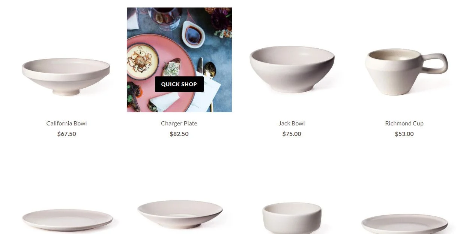Select the $67.50 price text

pyautogui.click(x=66, y=134)
